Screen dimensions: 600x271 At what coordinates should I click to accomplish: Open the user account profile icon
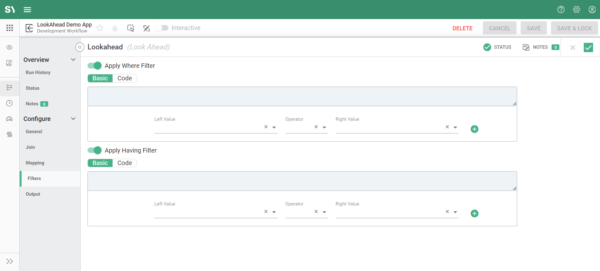click(x=592, y=10)
